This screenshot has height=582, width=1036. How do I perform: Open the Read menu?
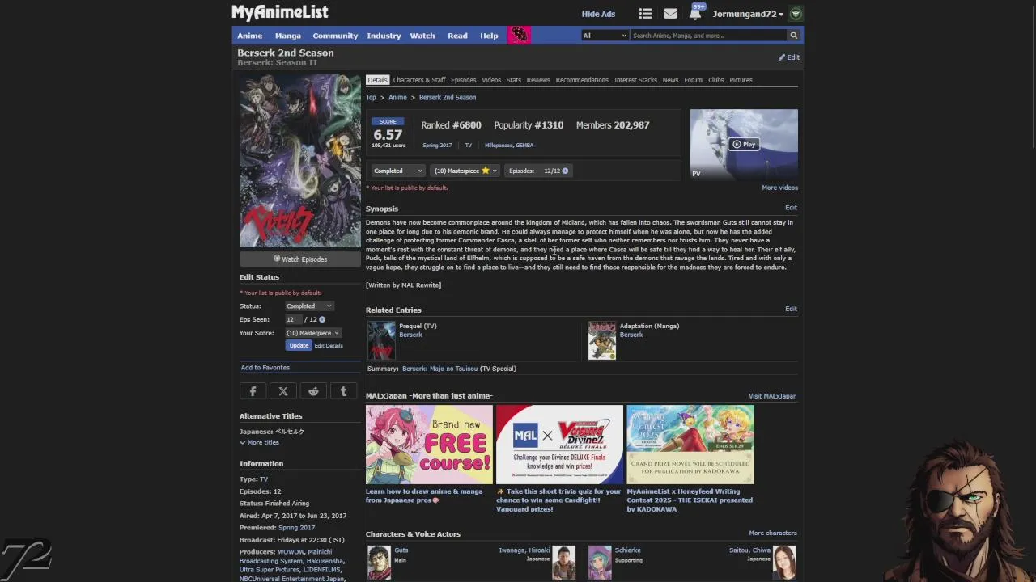(457, 36)
